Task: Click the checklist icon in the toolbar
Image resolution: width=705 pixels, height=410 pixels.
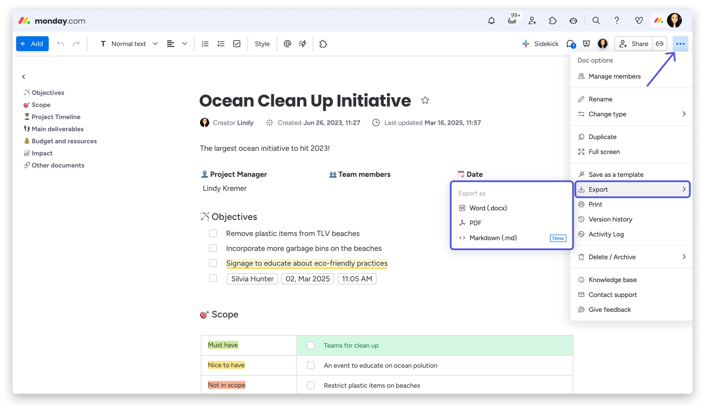Action: (237, 44)
